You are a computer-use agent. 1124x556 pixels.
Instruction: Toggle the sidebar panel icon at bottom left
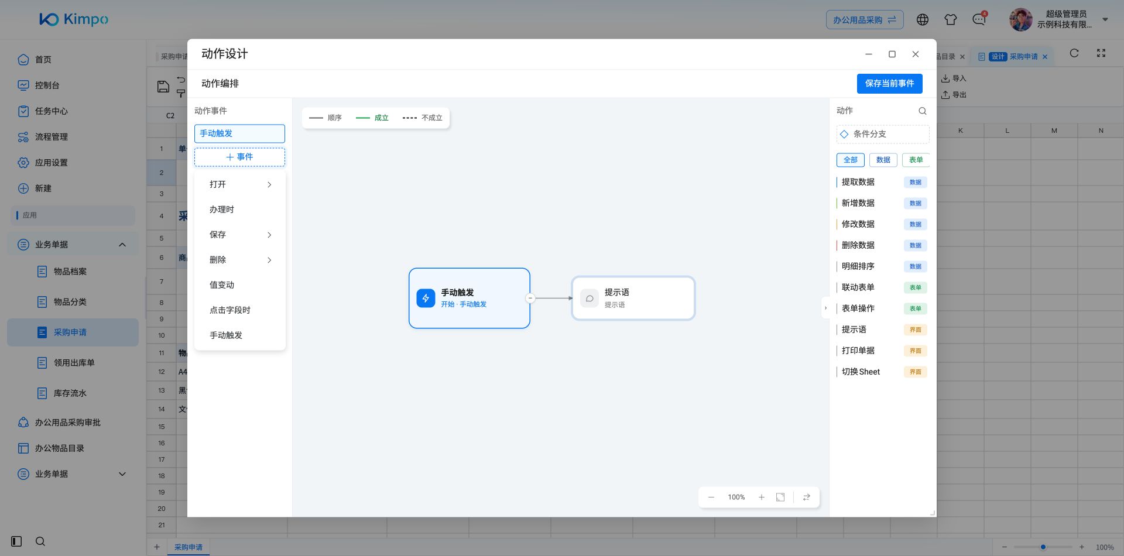pyautogui.click(x=16, y=541)
